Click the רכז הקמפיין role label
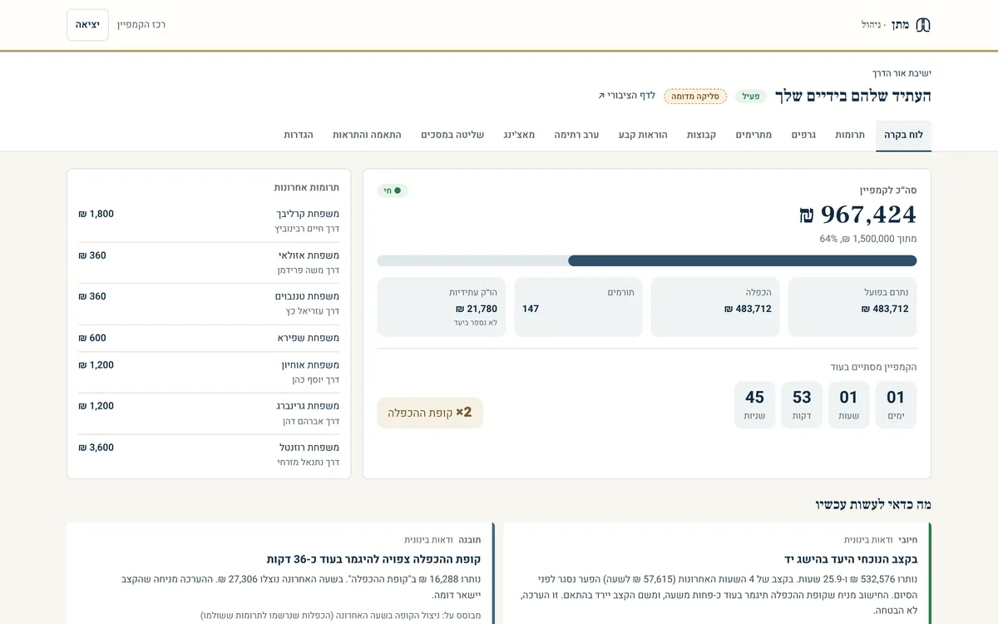The image size is (998, 624). [x=141, y=25]
